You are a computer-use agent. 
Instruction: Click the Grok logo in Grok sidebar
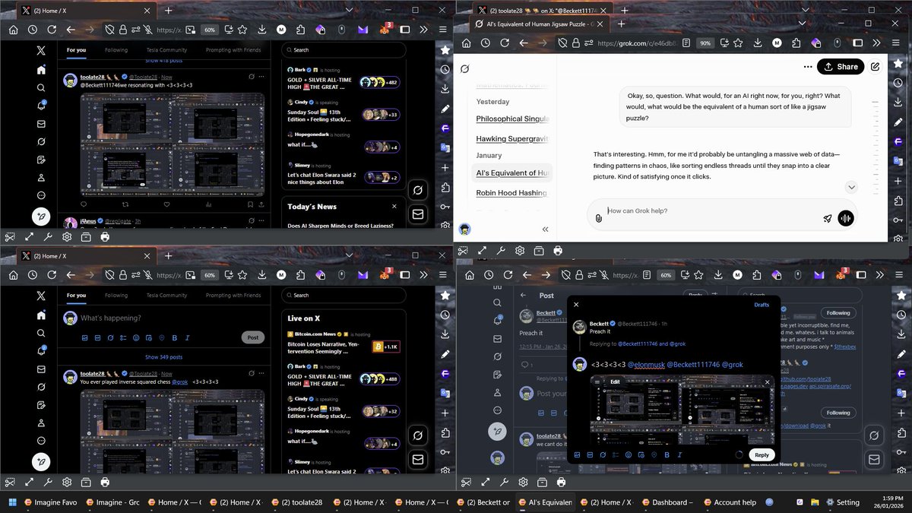tap(465, 68)
